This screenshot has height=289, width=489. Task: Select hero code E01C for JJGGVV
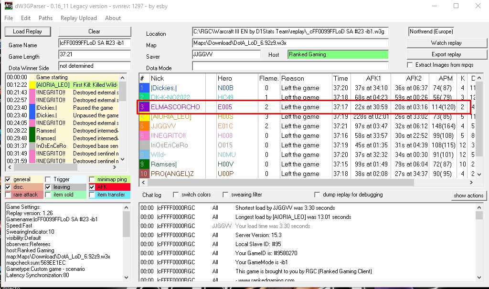pos(225,126)
